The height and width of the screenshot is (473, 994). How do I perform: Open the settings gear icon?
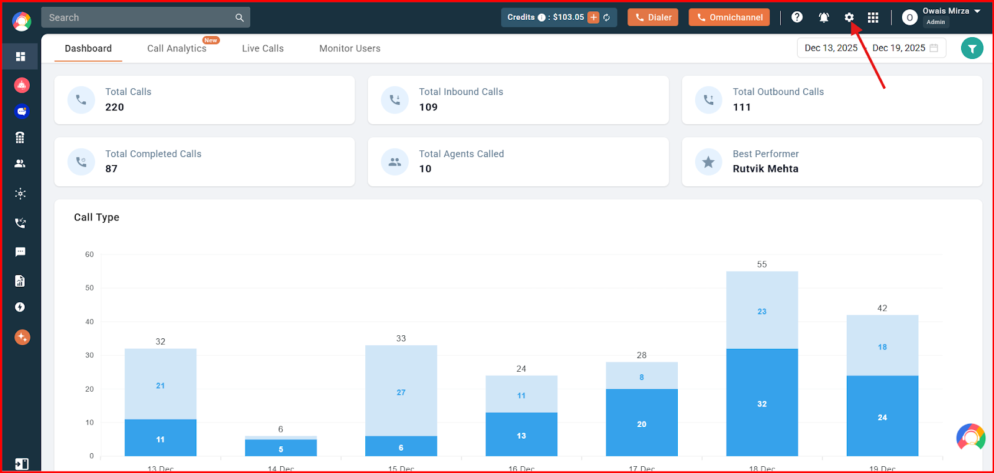tap(849, 17)
